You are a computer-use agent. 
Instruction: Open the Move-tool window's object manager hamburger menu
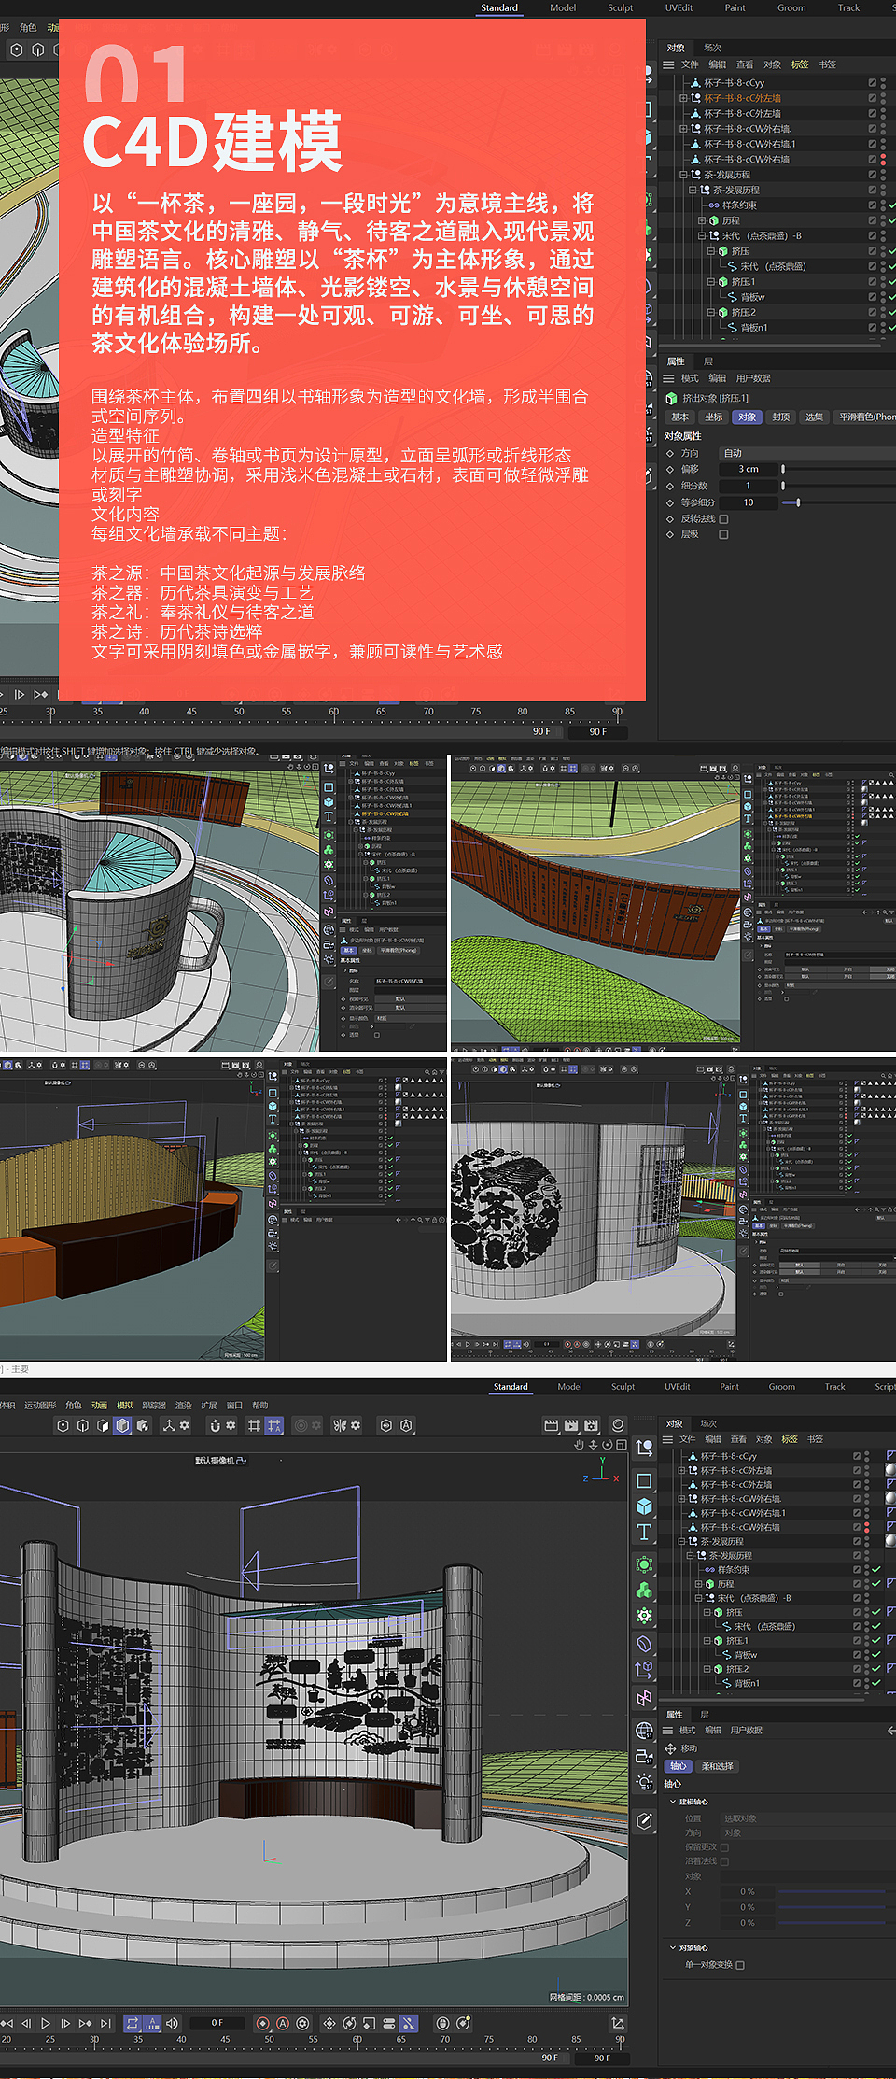pyautogui.click(x=667, y=1439)
